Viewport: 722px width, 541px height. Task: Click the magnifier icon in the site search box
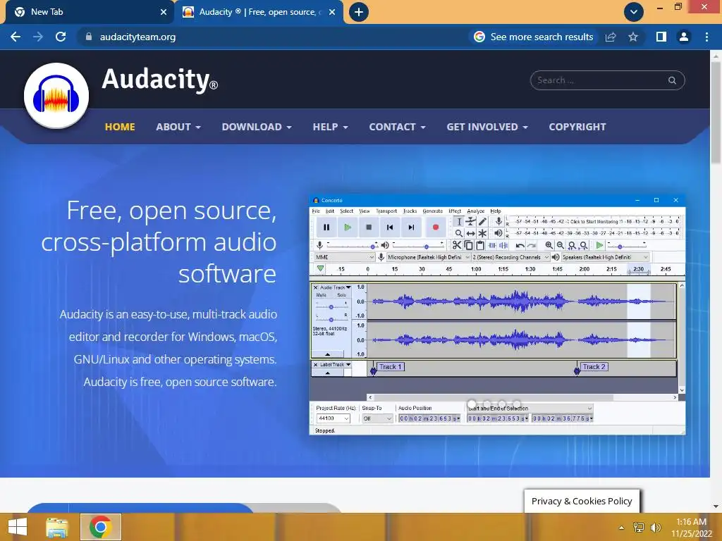(x=672, y=80)
